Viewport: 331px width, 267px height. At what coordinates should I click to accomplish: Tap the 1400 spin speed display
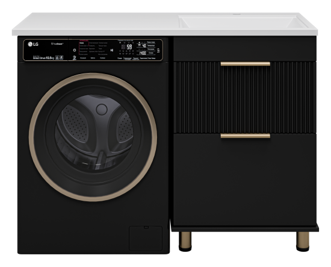coord(143,53)
